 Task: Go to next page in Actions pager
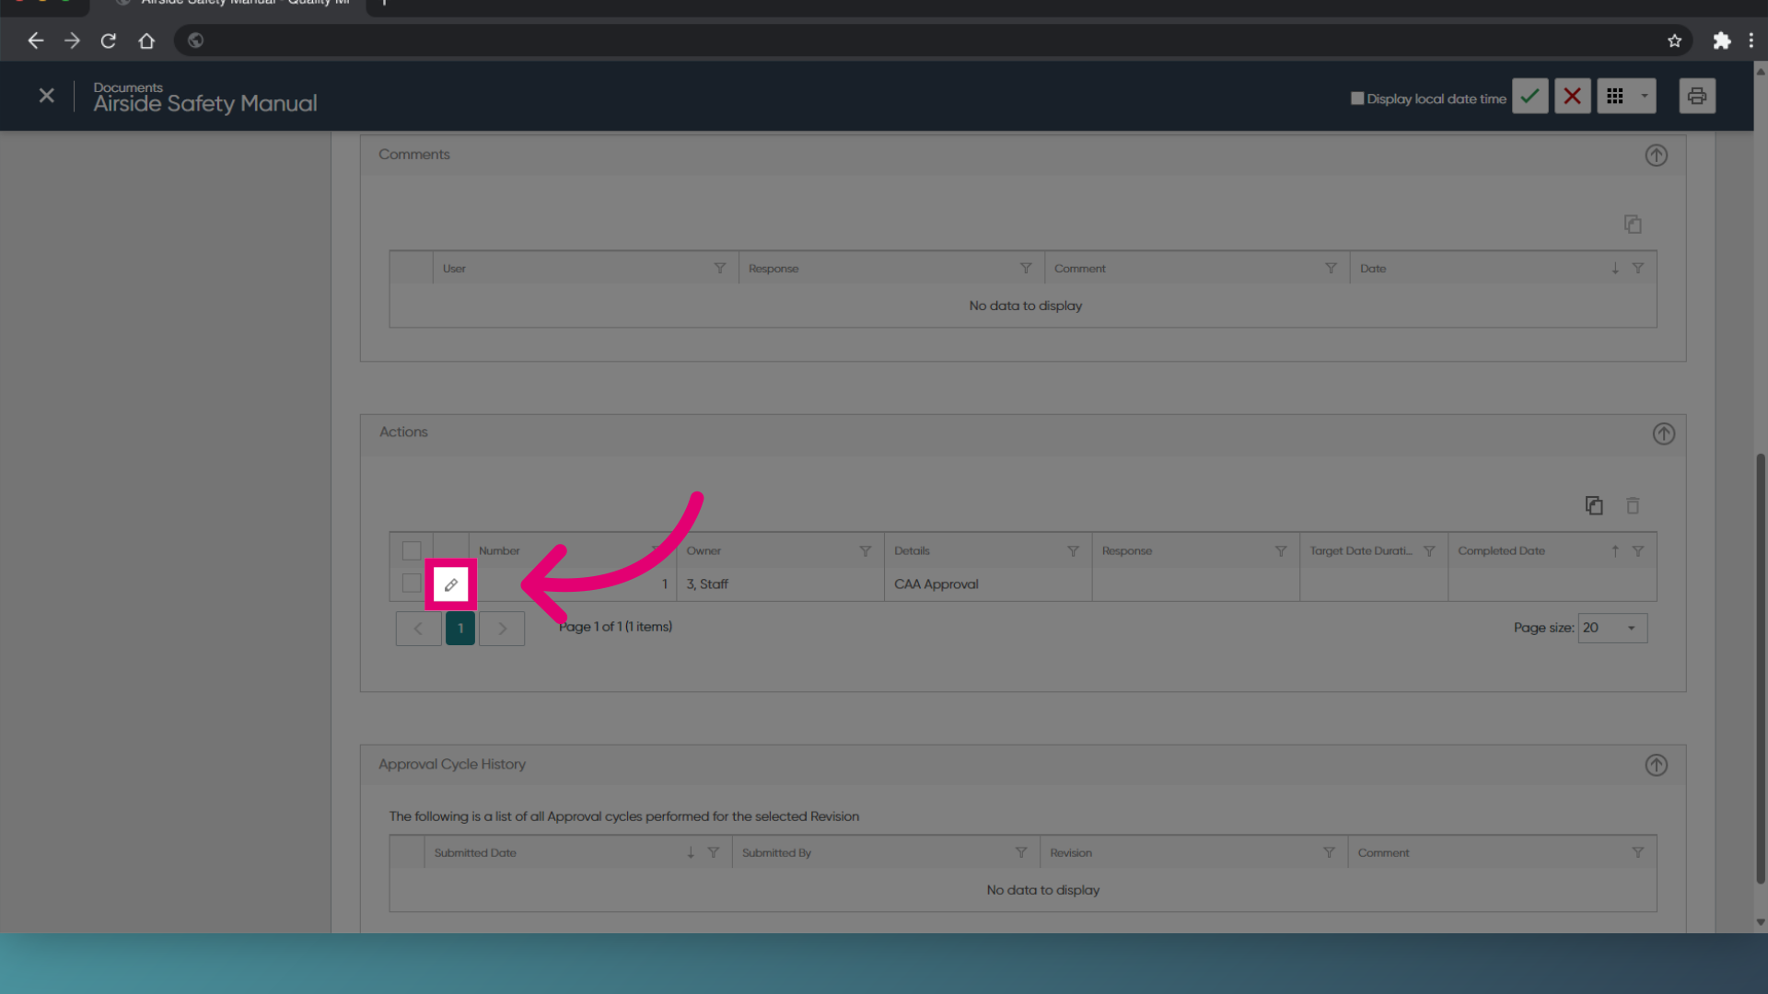(502, 629)
